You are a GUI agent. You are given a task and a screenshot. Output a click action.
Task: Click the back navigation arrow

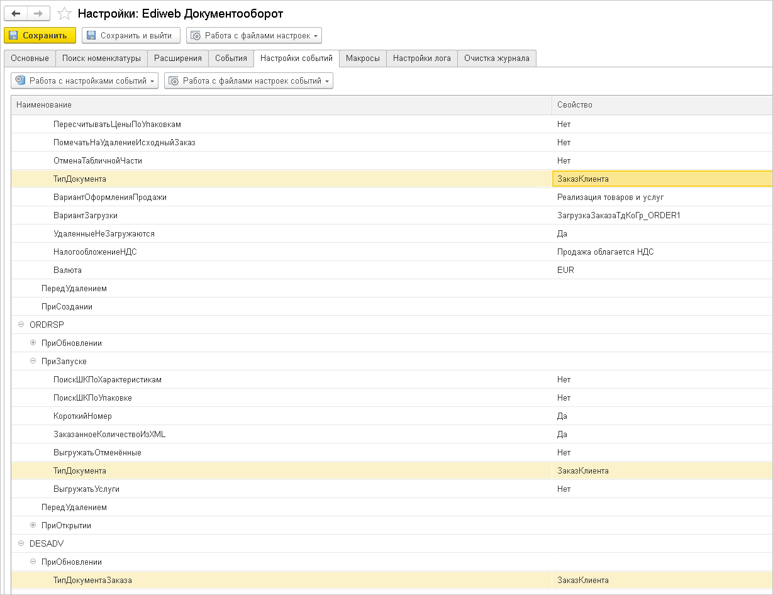16,13
